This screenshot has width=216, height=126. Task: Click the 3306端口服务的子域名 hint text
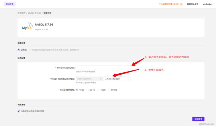point(86,83)
